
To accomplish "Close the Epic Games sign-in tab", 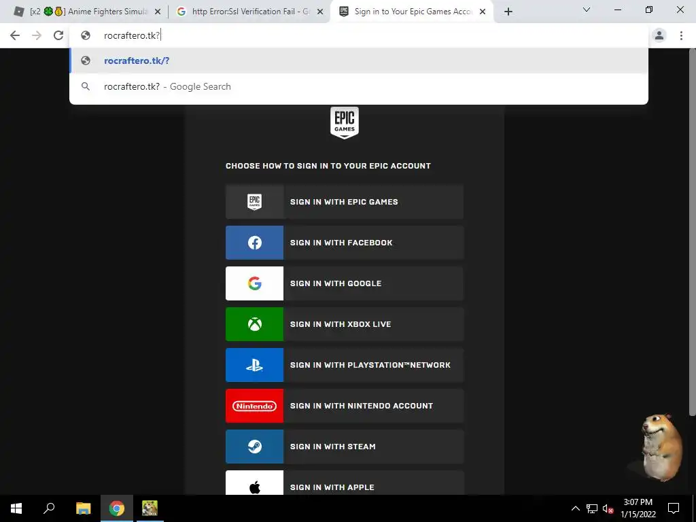I will tap(483, 12).
